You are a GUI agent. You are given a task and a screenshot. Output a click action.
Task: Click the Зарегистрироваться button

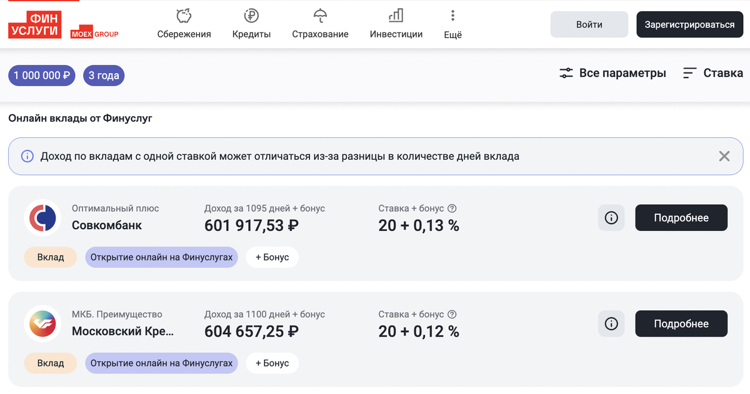(x=689, y=24)
